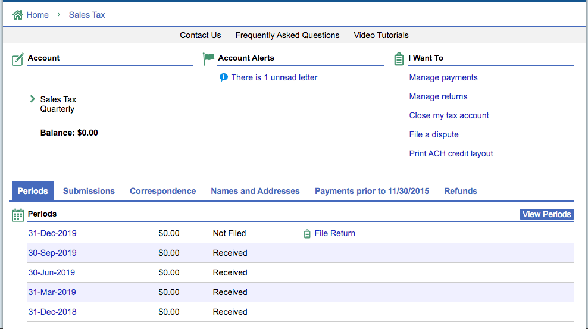The height and width of the screenshot is (329, 588).
Task: Click the Not Filed status text
Action: [230, 233]
